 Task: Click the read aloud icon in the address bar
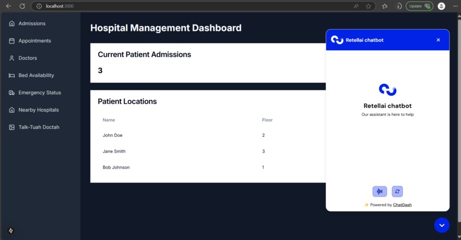pos(356,6)
